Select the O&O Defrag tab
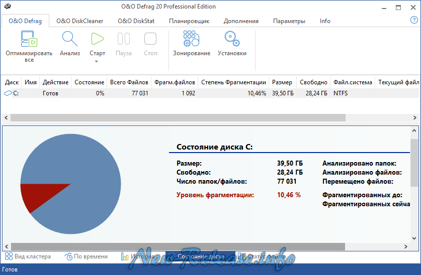The image size is (421, 275). tap(25, 21)
